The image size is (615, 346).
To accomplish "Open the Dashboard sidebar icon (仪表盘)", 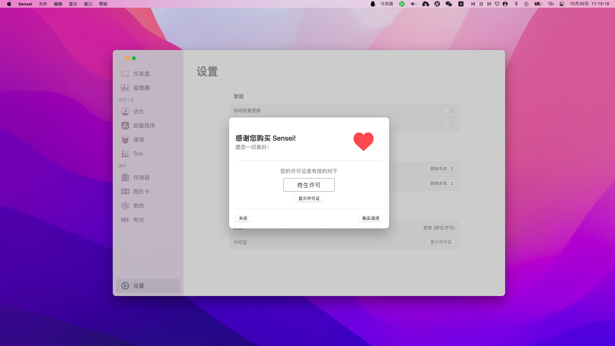I will (125, 74).
